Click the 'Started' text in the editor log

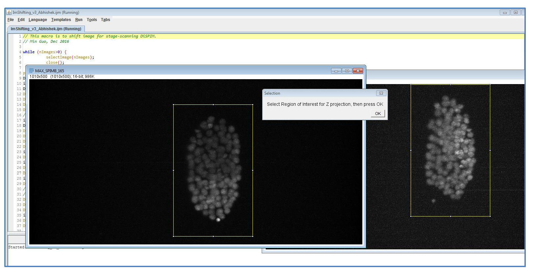[16, 247]
